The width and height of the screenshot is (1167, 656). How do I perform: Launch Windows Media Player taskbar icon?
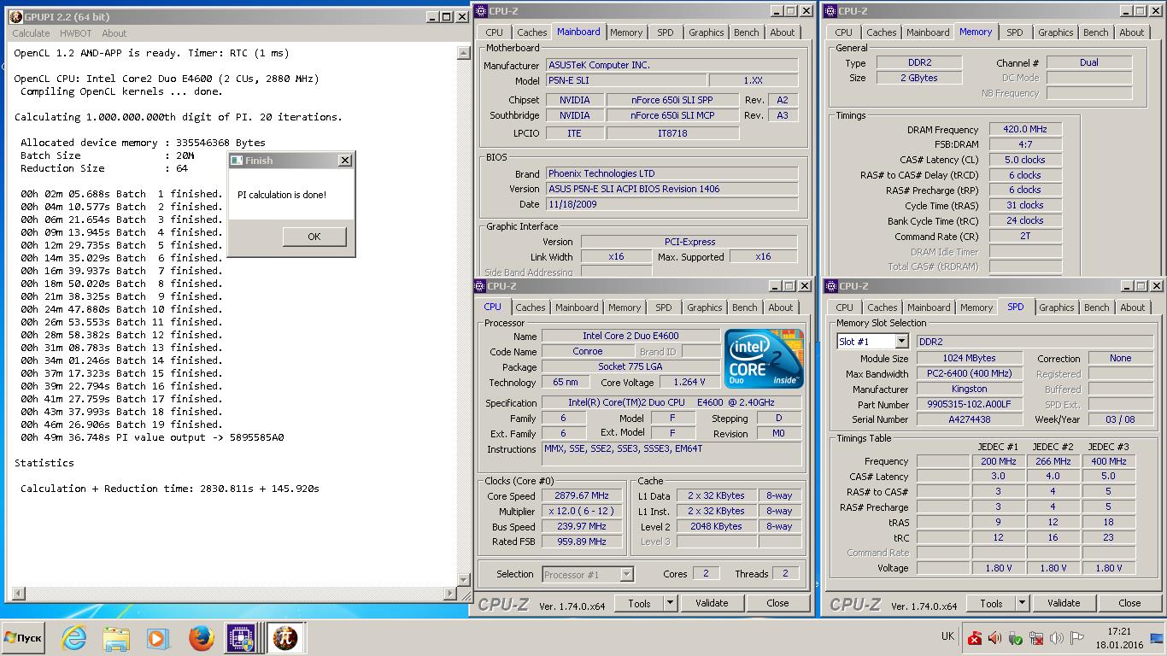click(x=157, y=638)
